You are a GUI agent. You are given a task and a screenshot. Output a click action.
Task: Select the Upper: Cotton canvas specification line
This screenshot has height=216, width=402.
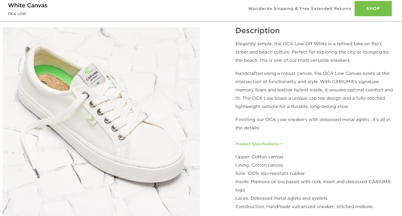tap(259, 157)
